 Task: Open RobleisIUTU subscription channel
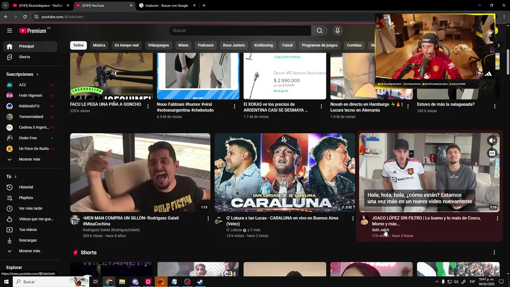(30, 106)
